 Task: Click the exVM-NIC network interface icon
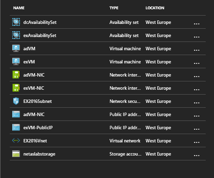coord(16,88)
